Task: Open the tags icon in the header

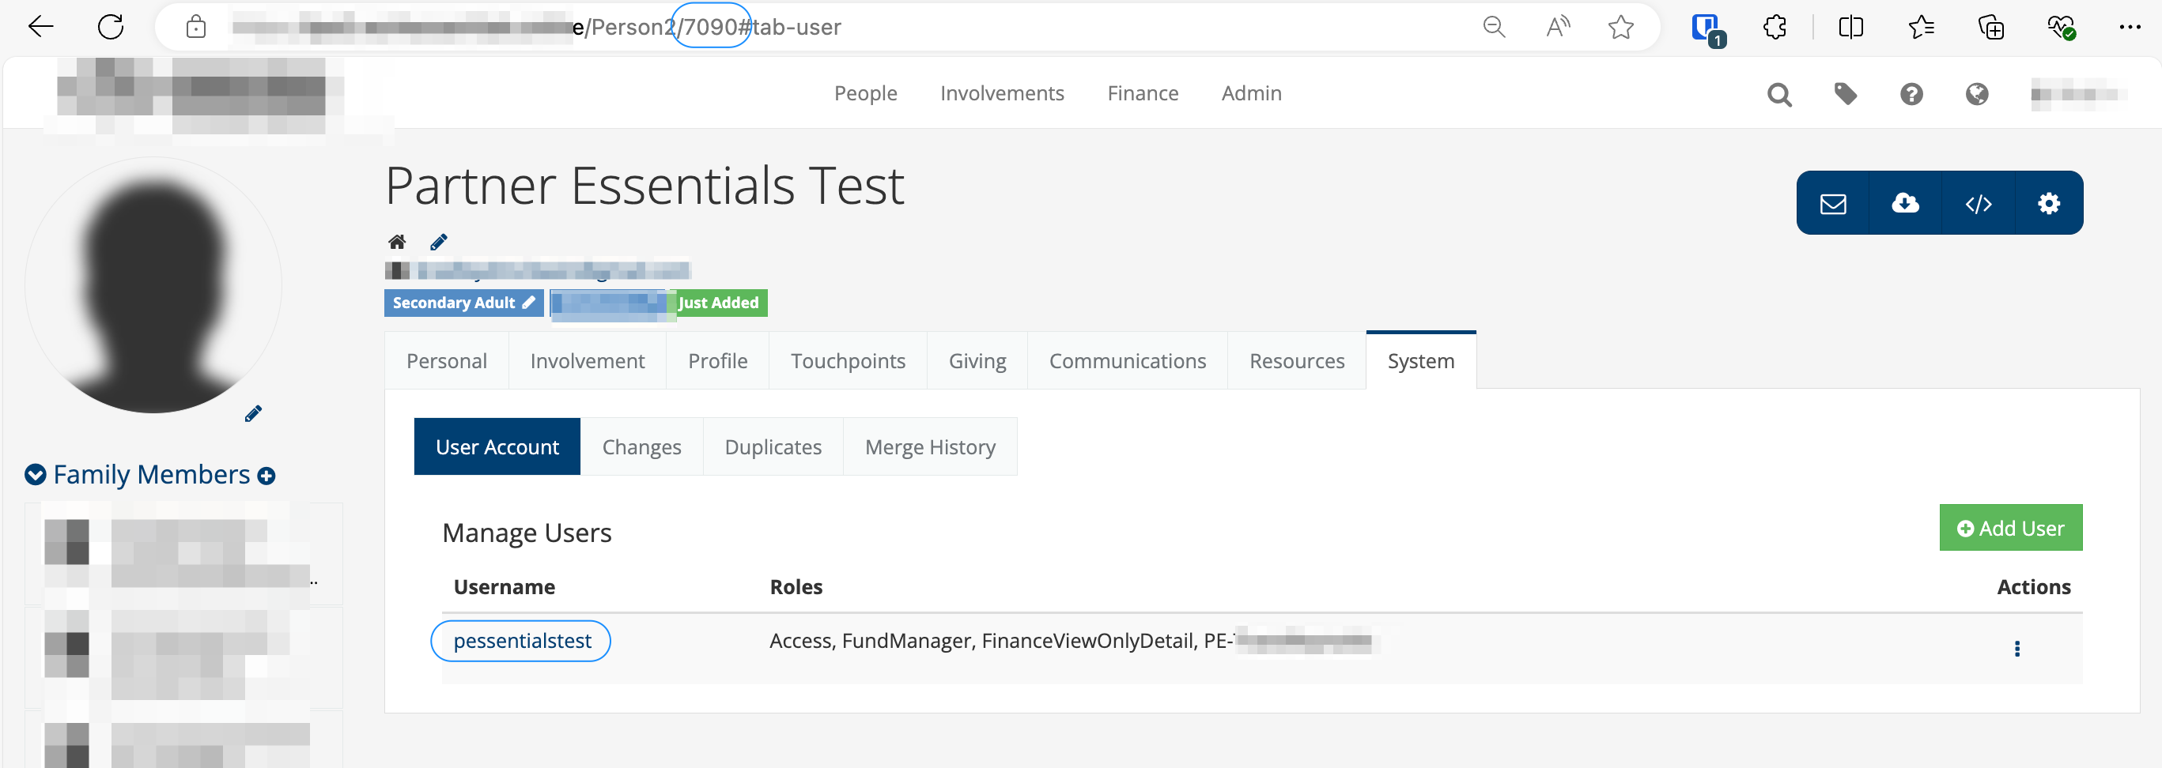Action: (1845, 94)
